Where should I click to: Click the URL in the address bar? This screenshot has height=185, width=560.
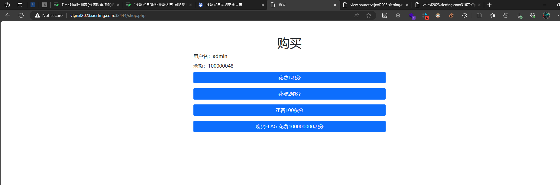[x=108, y=15]
